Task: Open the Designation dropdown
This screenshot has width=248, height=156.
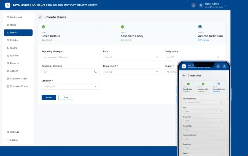Action: click(194, 57)
